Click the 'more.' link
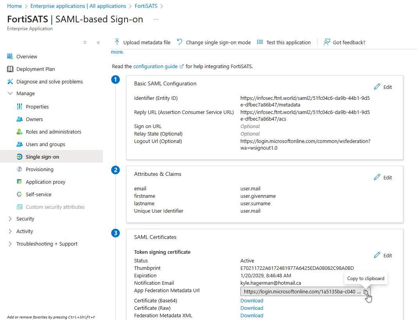The height and width of the screenshot is (320, 417). pos(117,52)
